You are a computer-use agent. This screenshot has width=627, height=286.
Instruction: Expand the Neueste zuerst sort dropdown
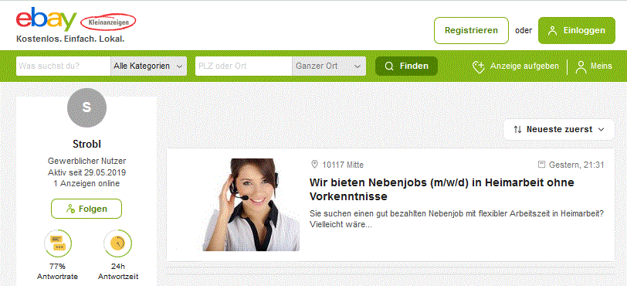tap(558, 129)
